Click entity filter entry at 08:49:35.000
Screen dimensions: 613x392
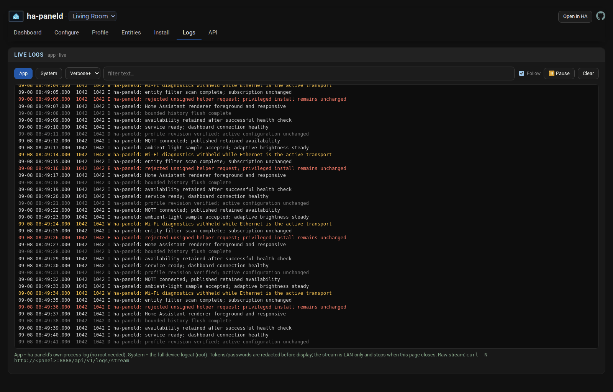click(155, 300)
